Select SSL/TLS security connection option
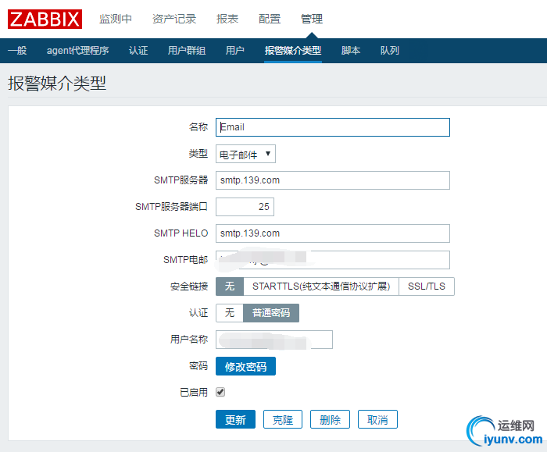 coord(427,287)
